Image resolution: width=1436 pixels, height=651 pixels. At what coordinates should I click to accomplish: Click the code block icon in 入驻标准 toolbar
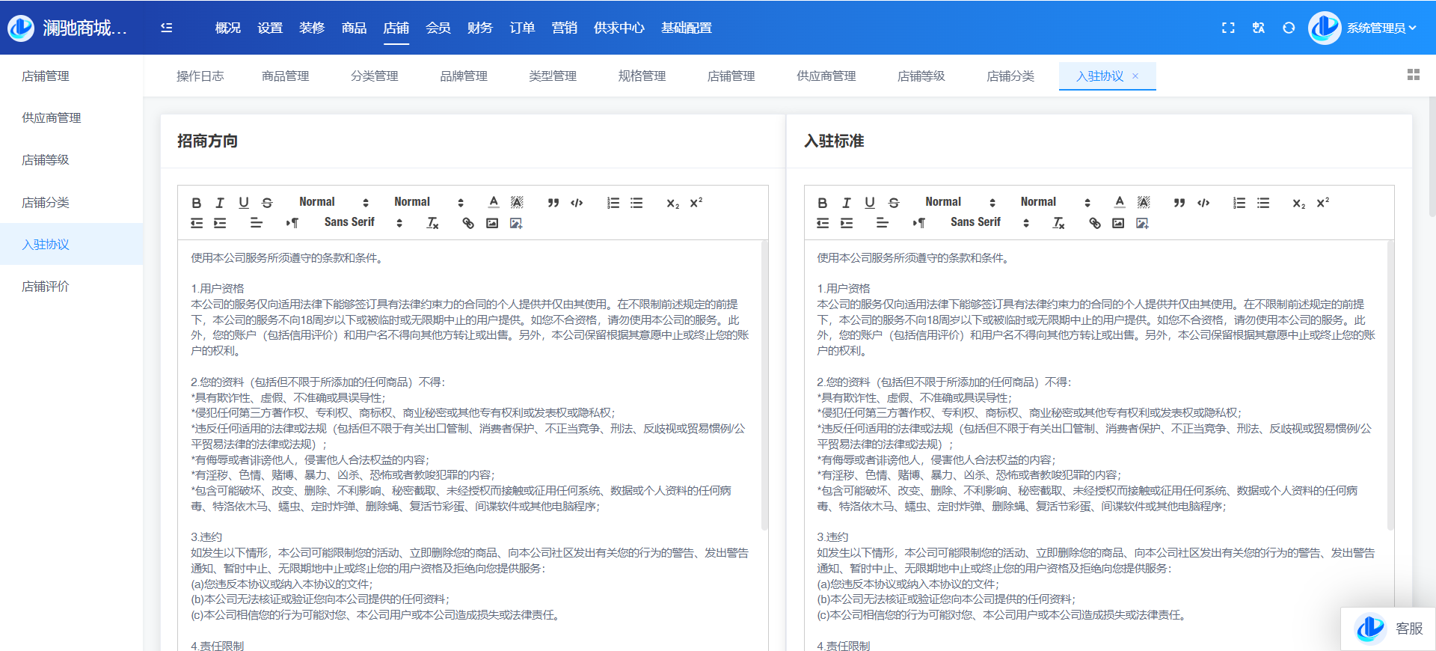click(x=1203, y=203)
